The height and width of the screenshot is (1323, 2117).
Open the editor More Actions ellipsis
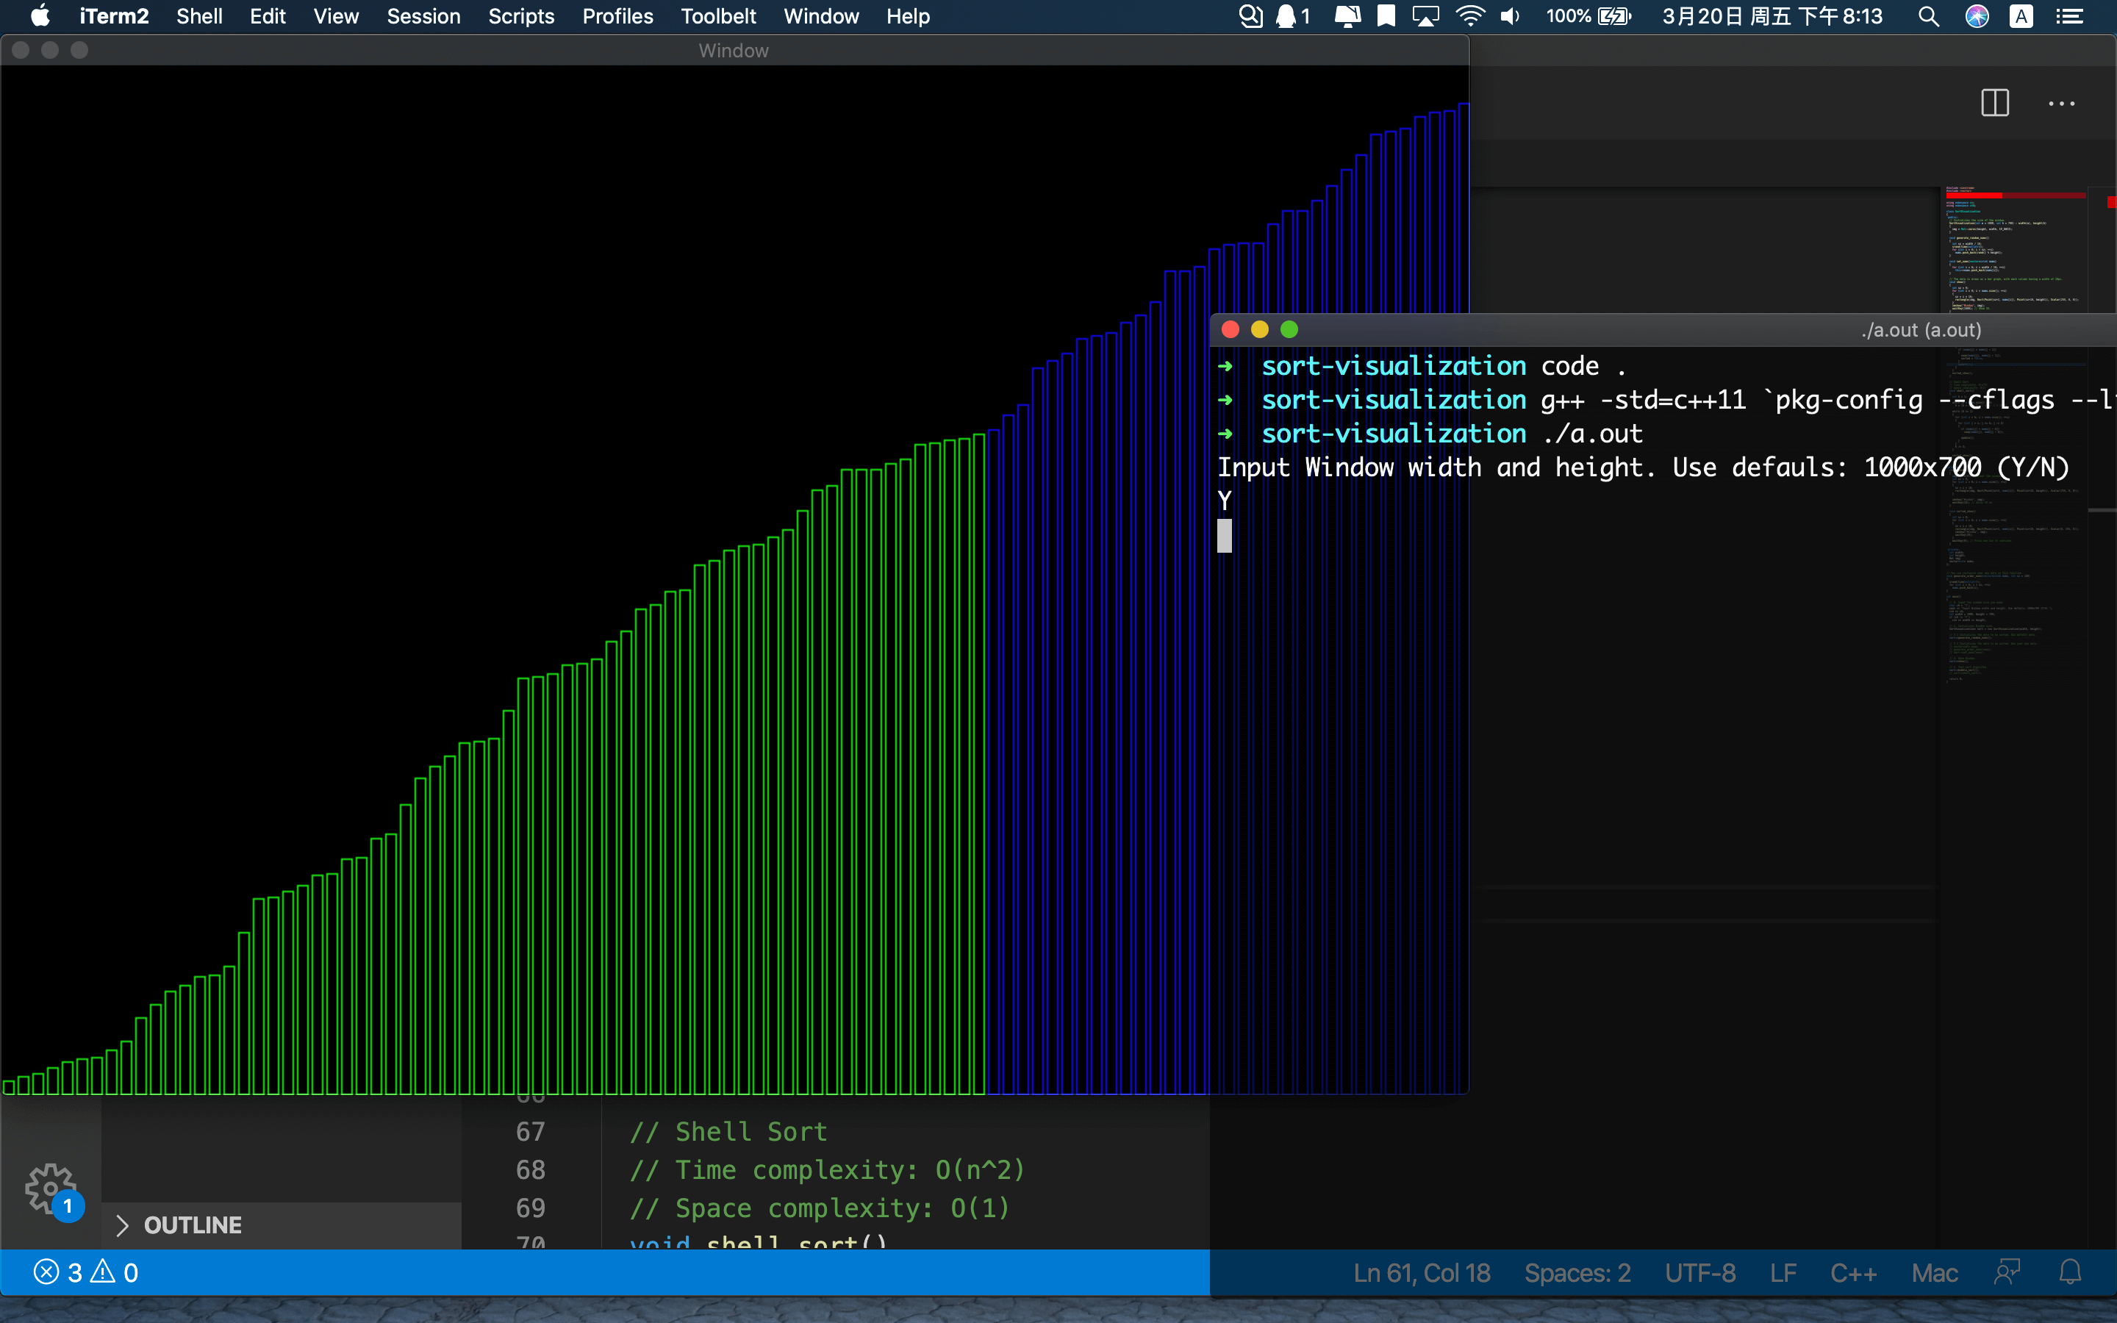tap(2061, 103)
